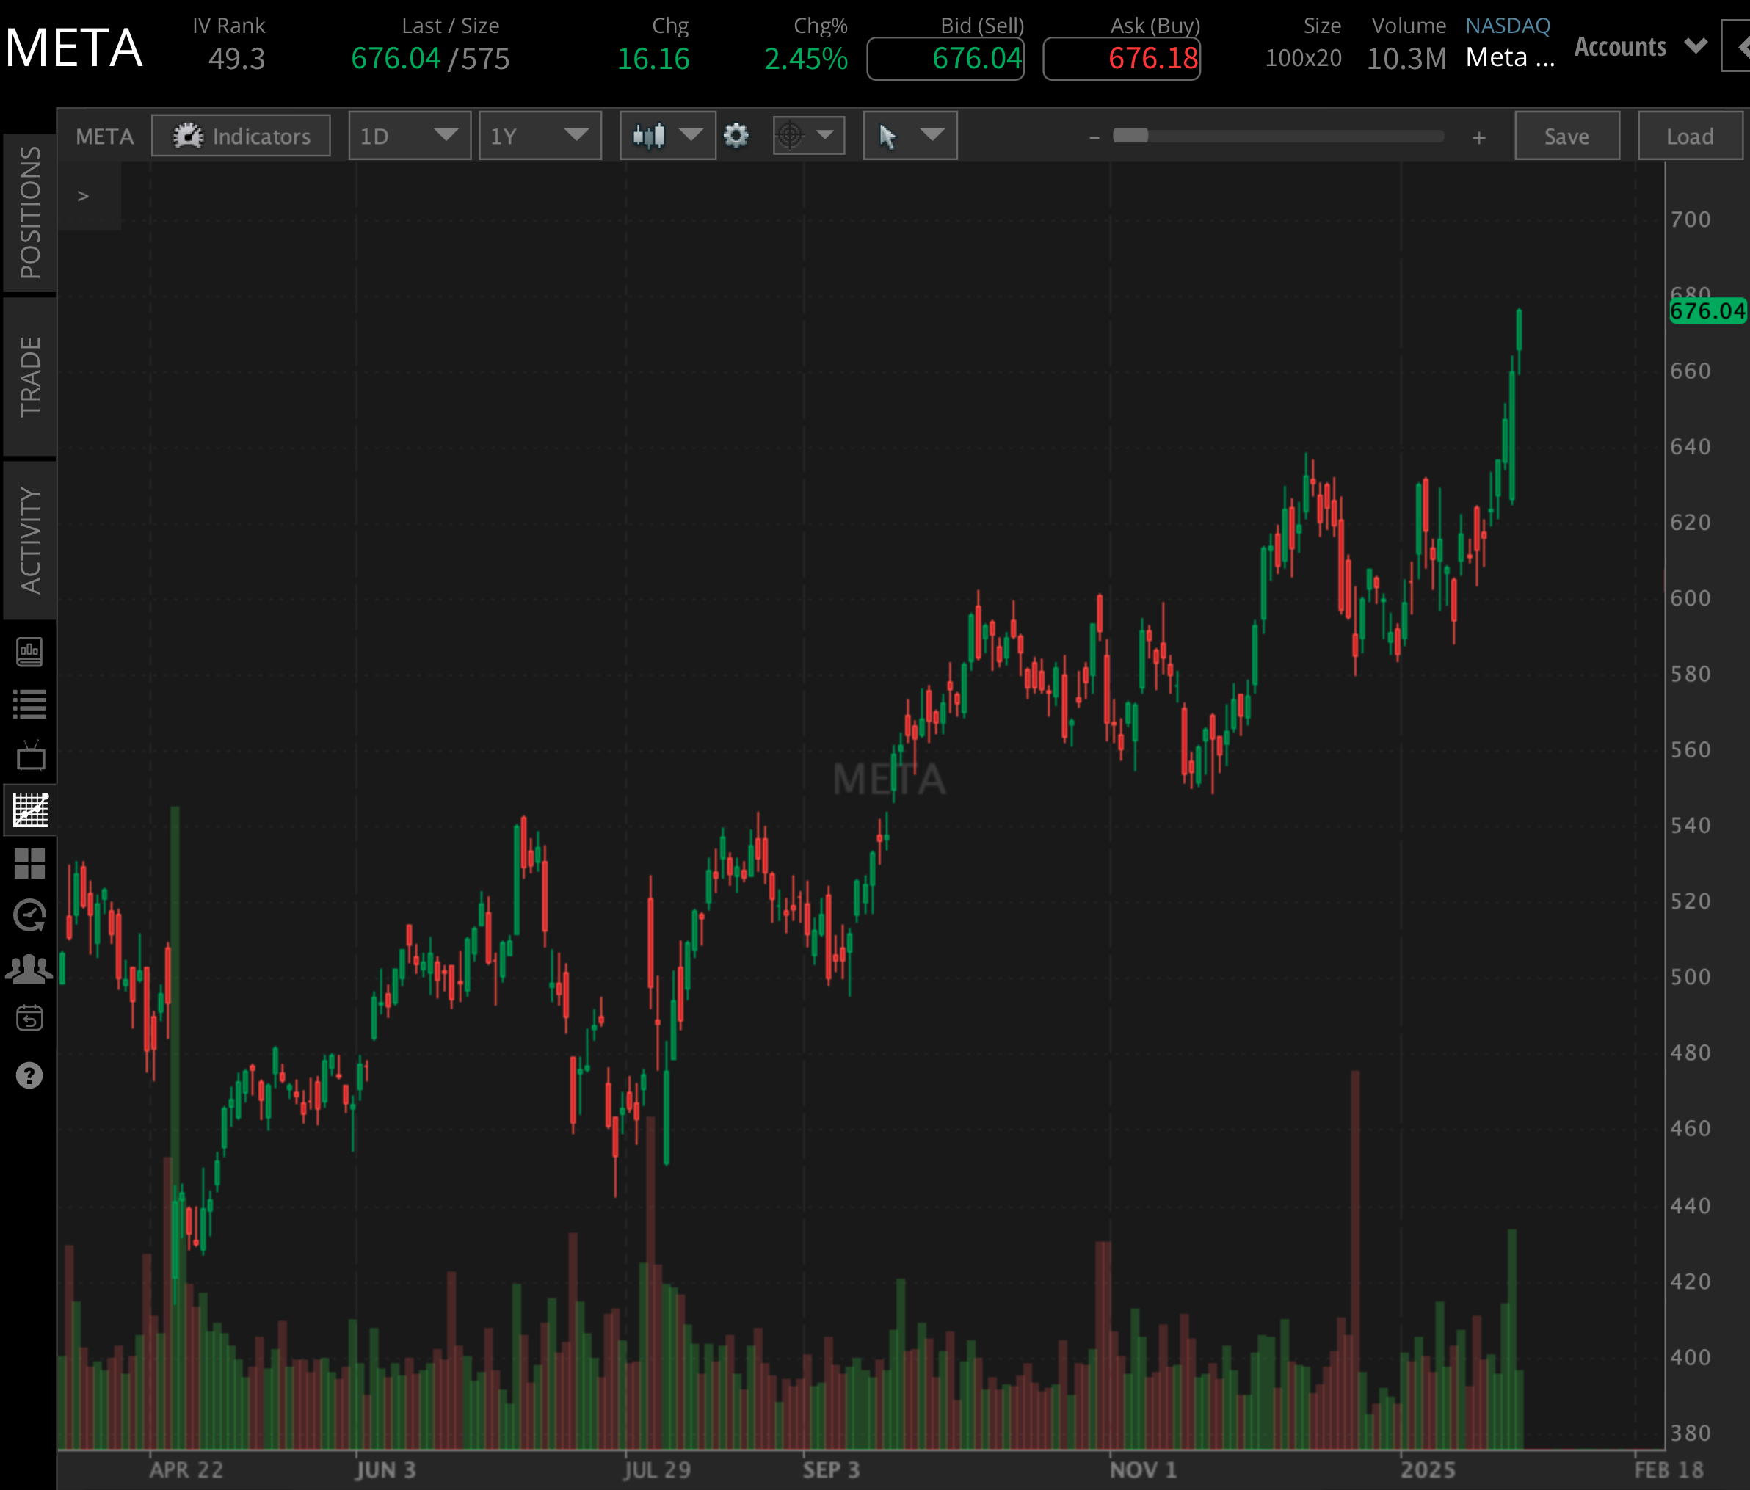Open the followed traders panel icon

pyautogui.click(x=30, y=968)
